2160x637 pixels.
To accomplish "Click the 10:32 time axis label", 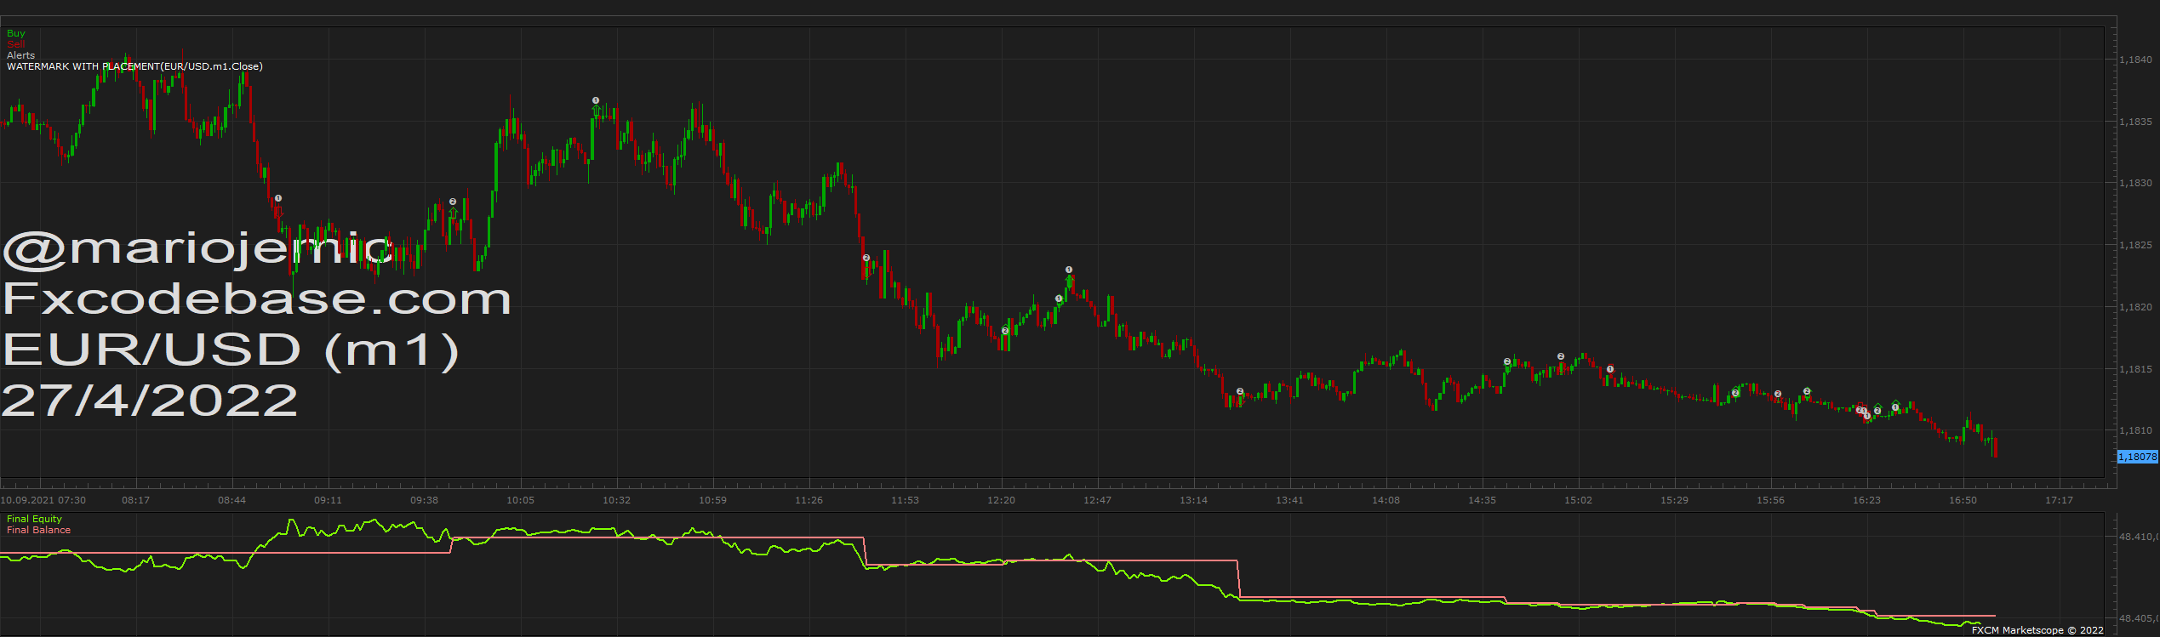I will coord(616,500).
